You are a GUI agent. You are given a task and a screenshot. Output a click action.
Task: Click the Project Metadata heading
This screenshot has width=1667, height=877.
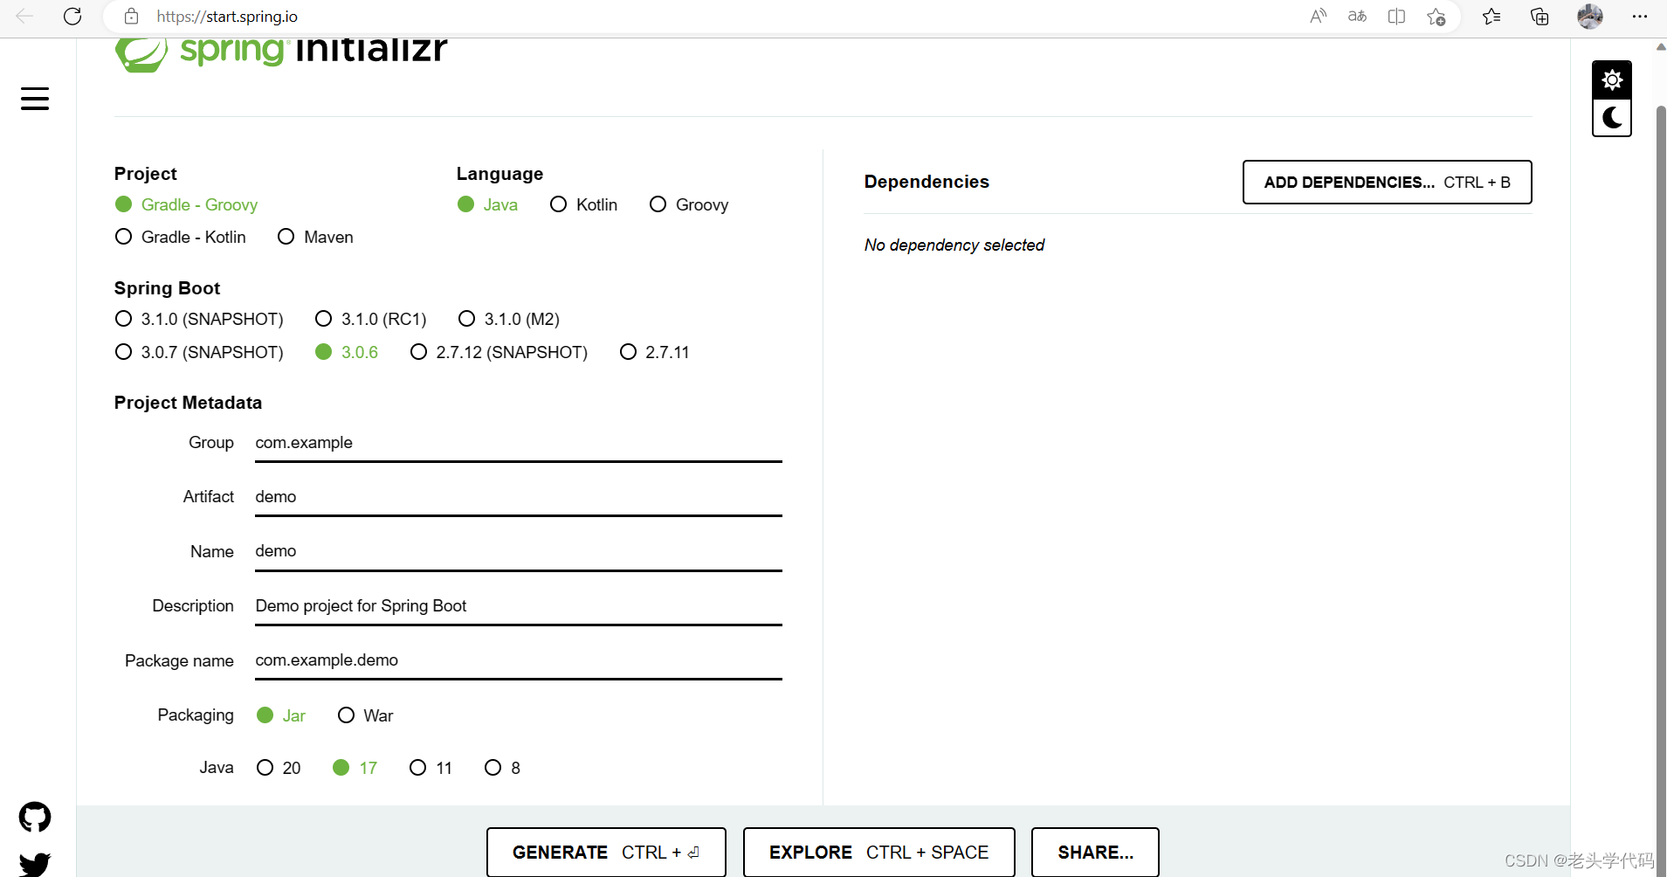point(188,403)
